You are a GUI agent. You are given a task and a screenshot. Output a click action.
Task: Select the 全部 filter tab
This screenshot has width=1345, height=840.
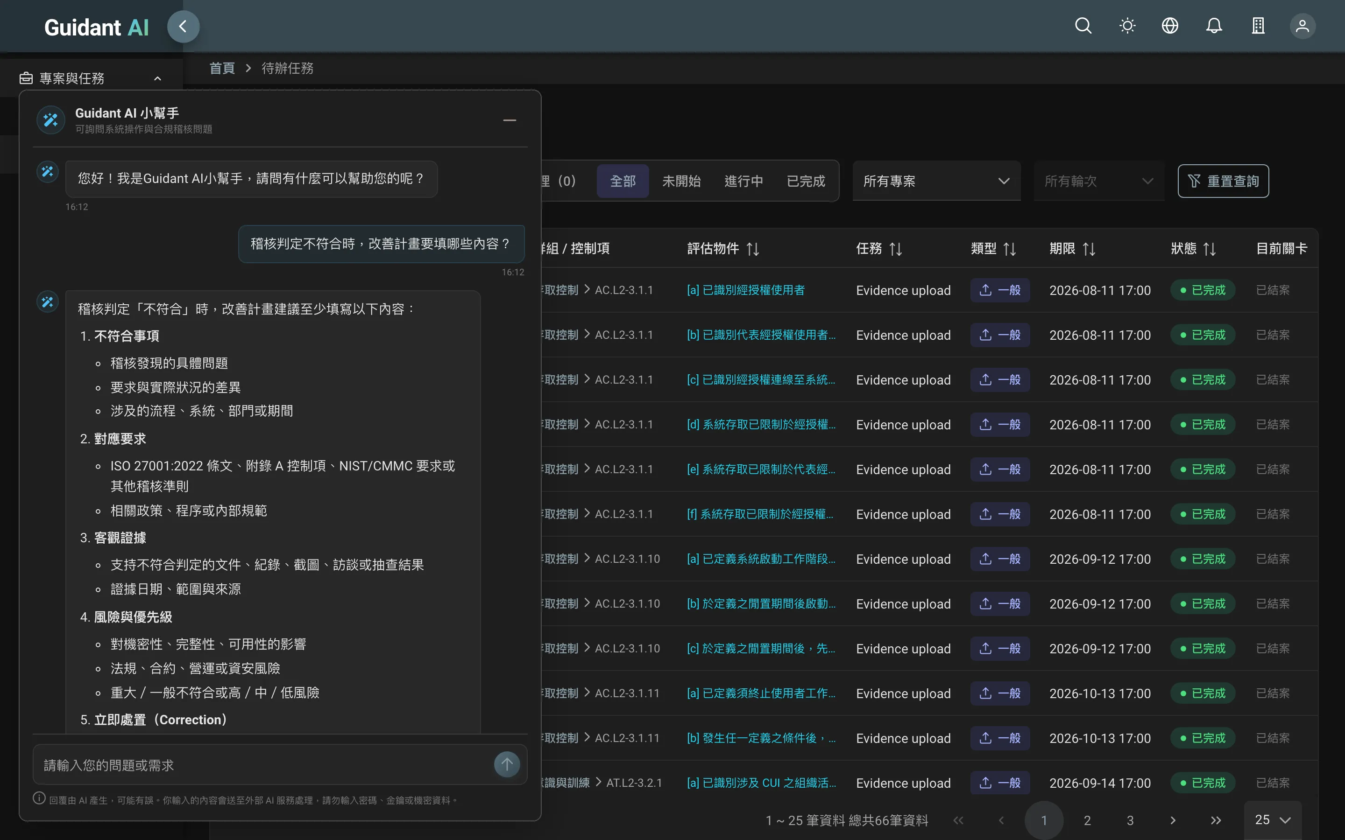pyautogui.click(x=623, y=181)
